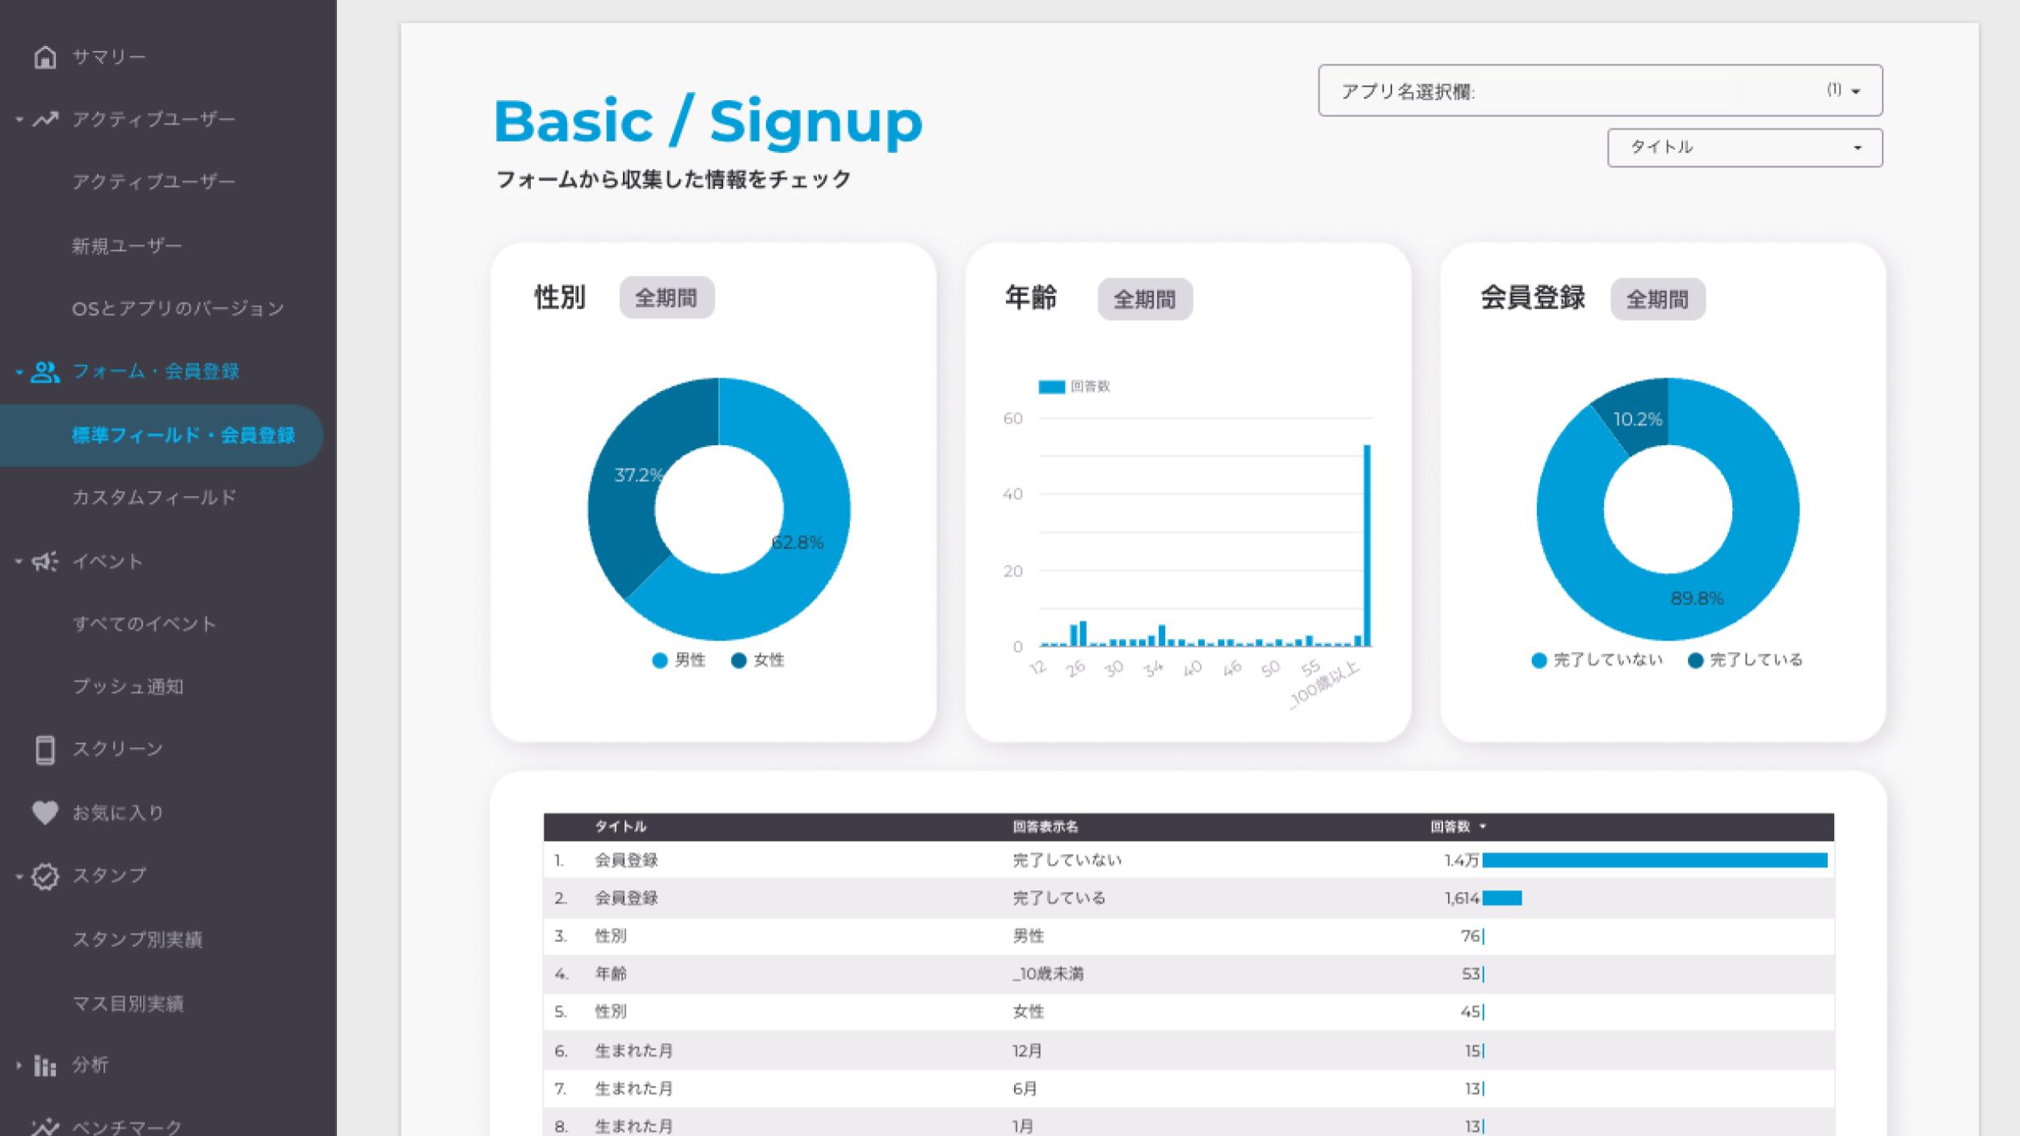Click the 男性 cell in row 3
The image size is (2020, 1136).
click(x=1029, y=936)
